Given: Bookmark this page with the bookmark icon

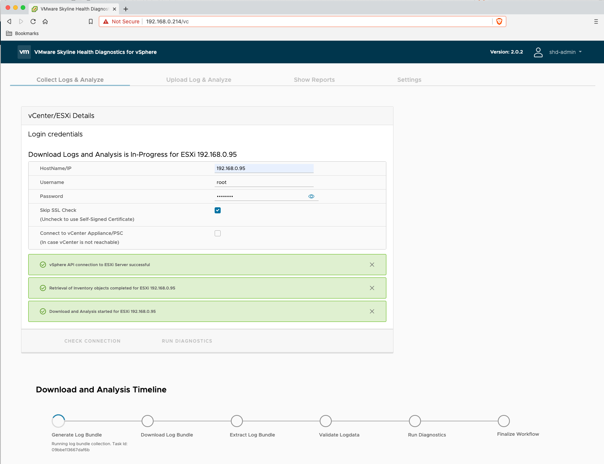Looking at the screenshot, I should click(91, 21).
